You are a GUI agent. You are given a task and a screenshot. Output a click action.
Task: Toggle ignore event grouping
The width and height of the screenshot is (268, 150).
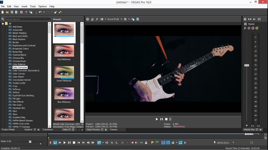(185, 142)
